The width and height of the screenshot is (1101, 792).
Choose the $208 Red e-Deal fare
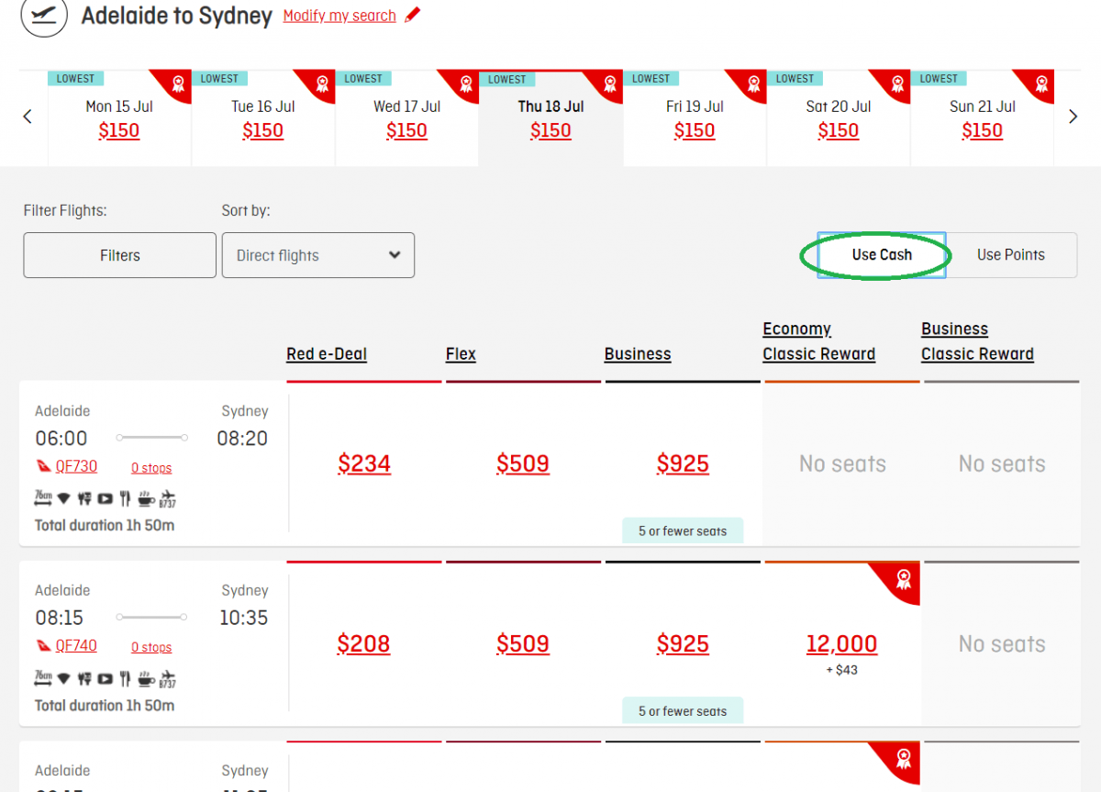point(363,644)
